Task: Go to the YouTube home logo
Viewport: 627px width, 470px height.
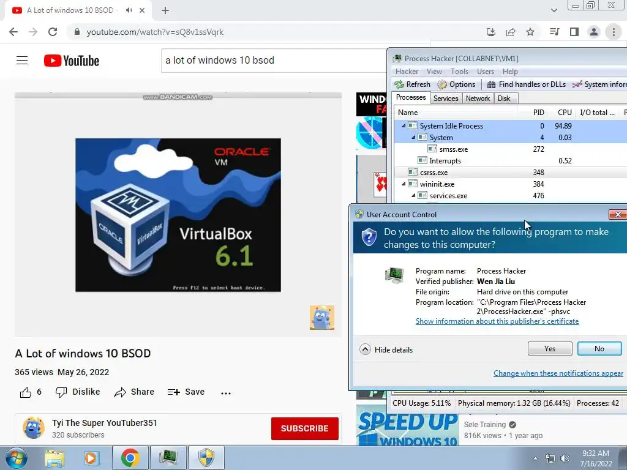Action: (72, 61)
